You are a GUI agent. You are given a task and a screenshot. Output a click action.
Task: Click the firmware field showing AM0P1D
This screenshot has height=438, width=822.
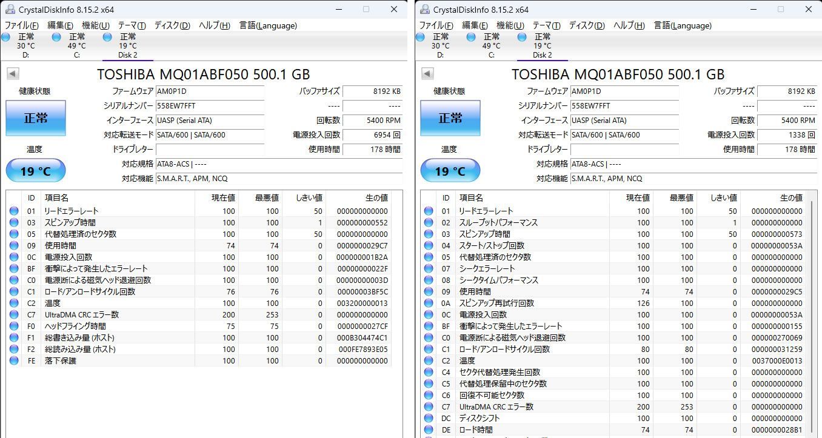pos(210,92)
